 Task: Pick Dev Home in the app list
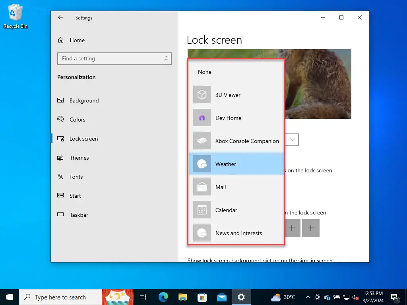pos(236,118)
